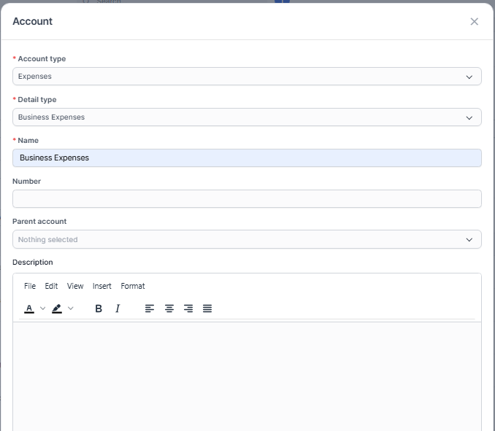Click the text color icon
This screenshot has width=495, height=431.
click(x=29, y=308)
